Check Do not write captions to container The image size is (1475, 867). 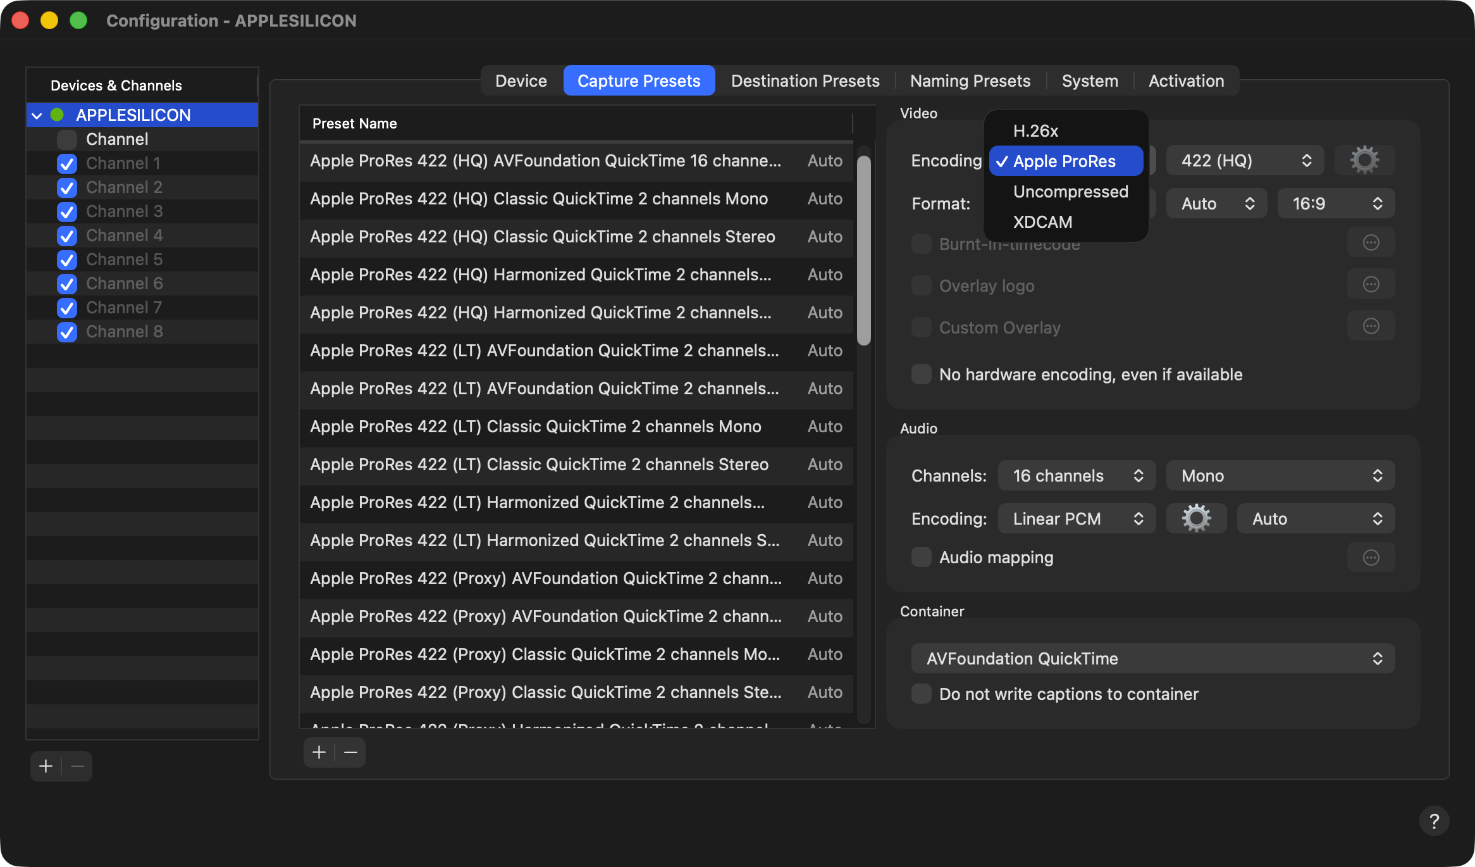tap(922, 694)
